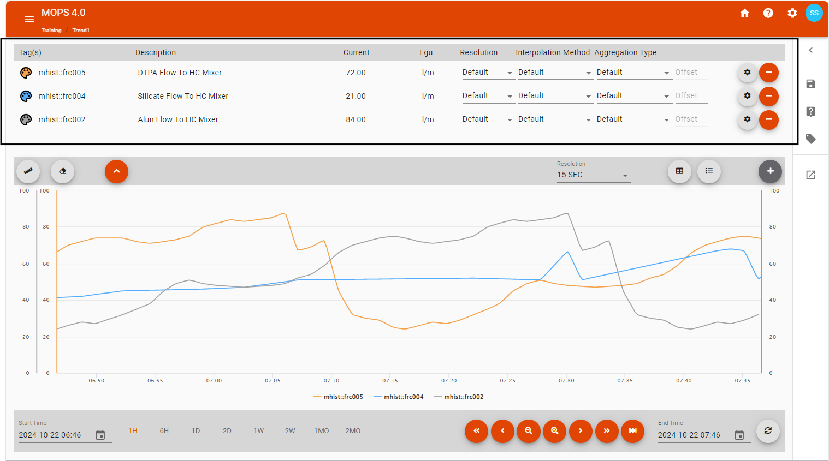The height and width of the screenshot is (461, 829).
Task: Save the trend using the disk icon
Action: coord(811,84)
